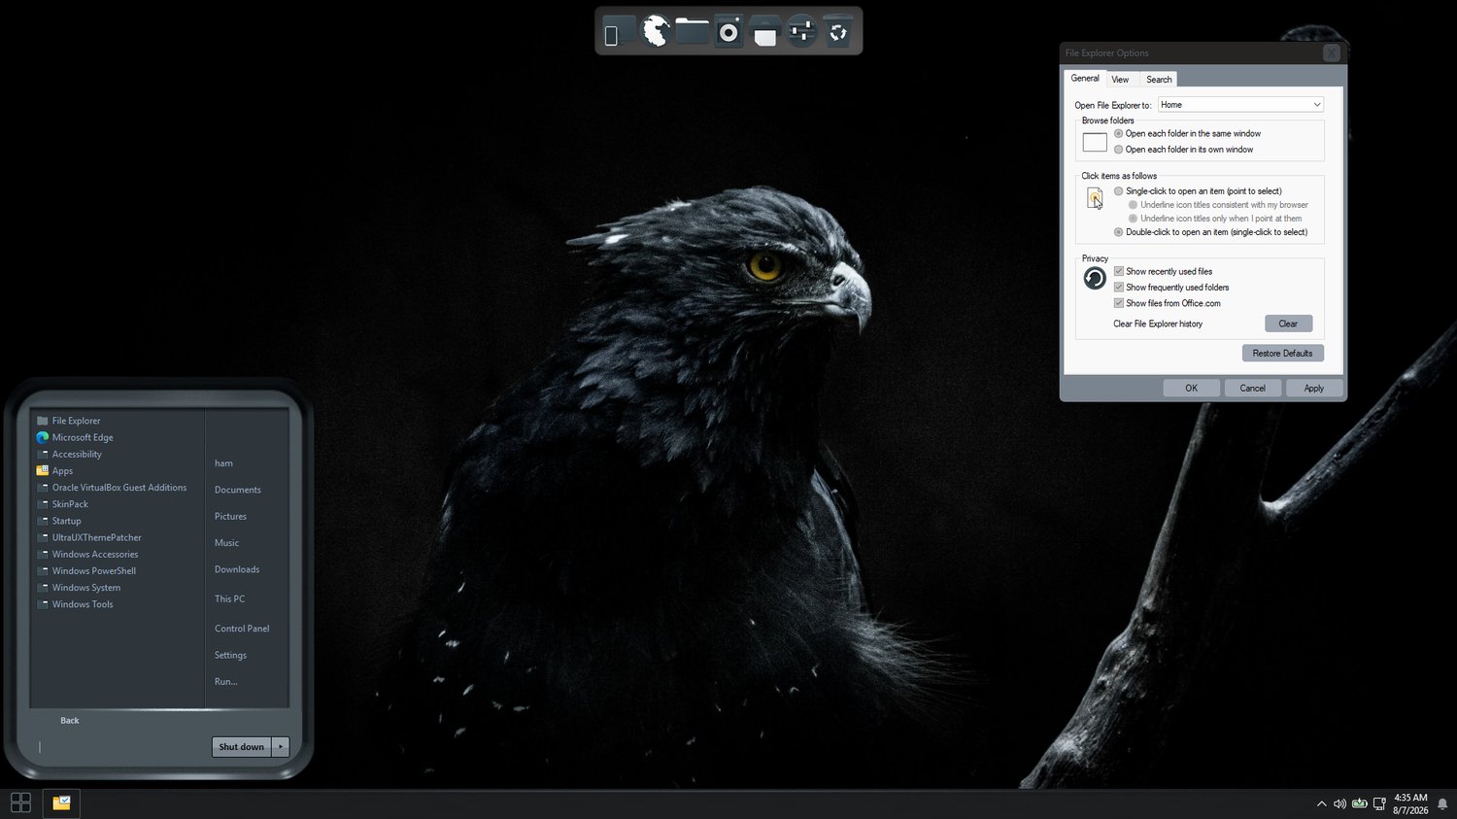This screenshot has height=819, width=1457.
Task: Expand the SkinPack folder
Action: (x=62, y=504)
